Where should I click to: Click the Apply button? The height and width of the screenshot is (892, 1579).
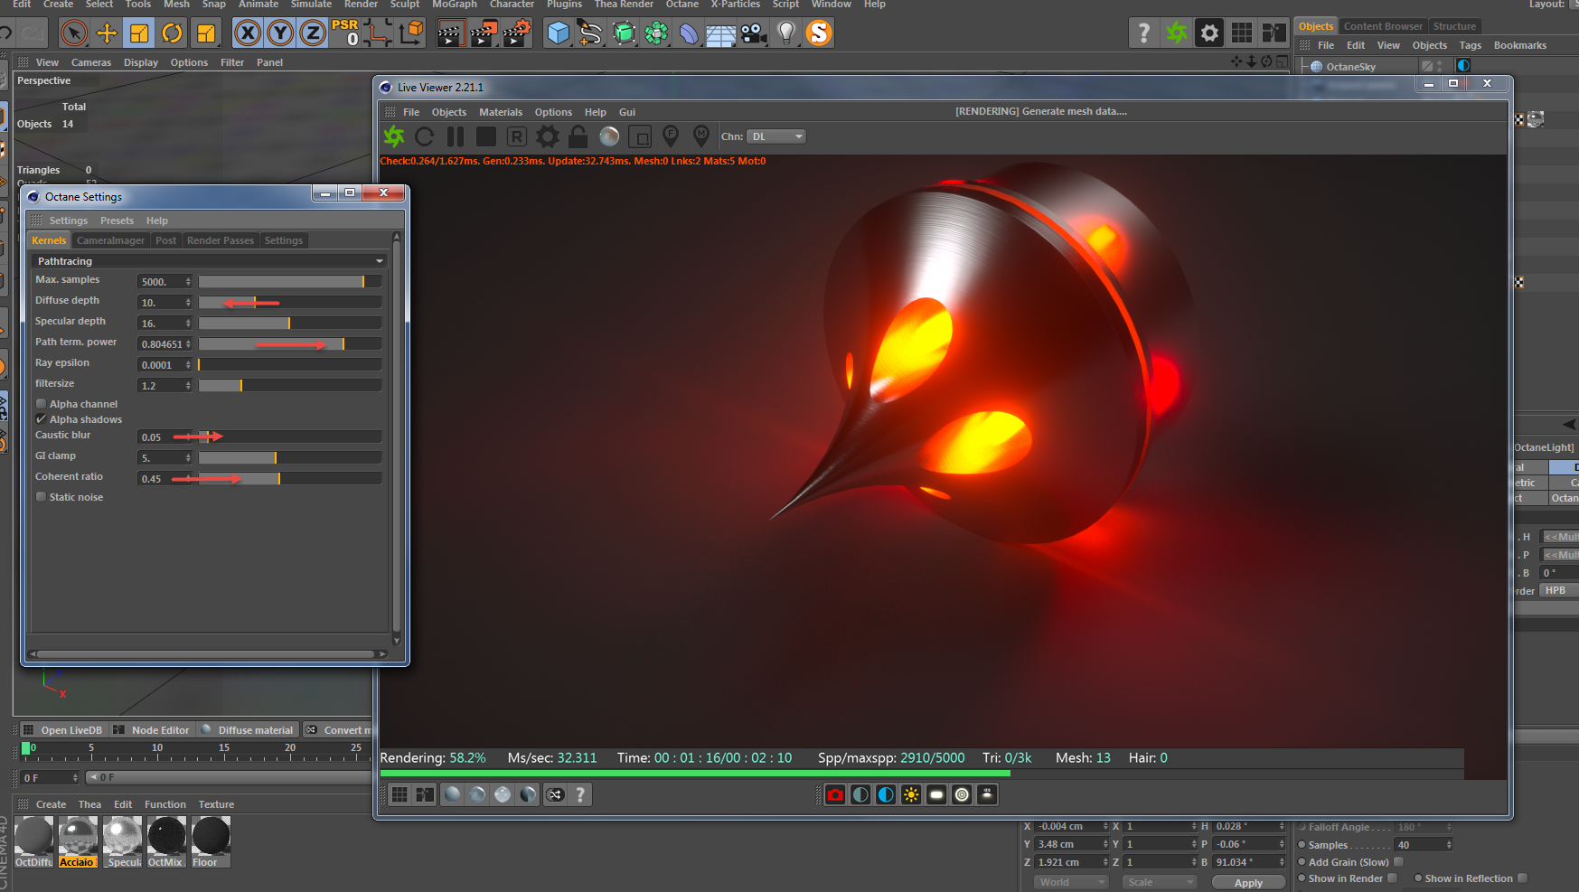pyautogui.click(x=1248, y=883)
